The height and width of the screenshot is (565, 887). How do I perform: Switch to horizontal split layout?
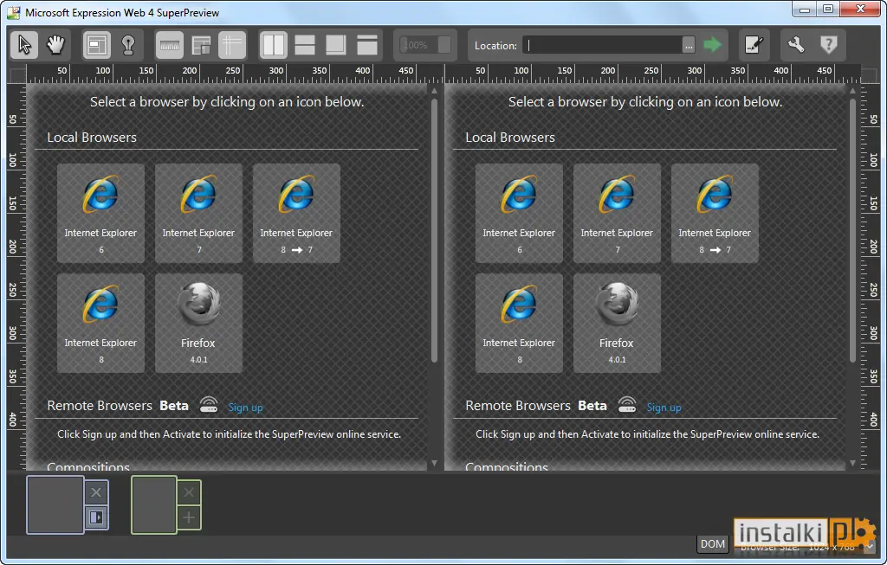(305, 45)
